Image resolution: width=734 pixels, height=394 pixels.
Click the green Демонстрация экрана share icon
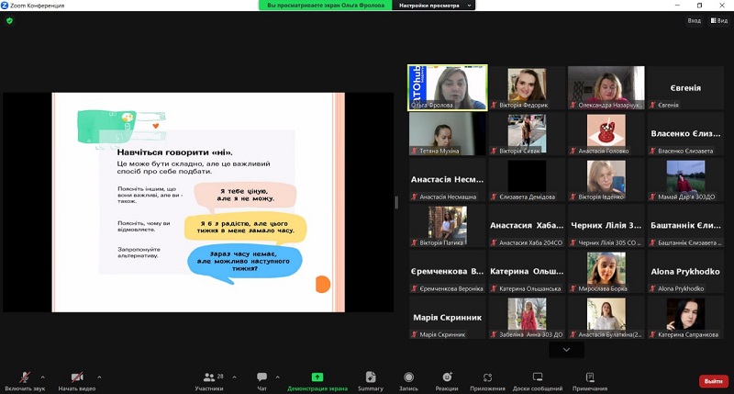[x=317, y=377]
